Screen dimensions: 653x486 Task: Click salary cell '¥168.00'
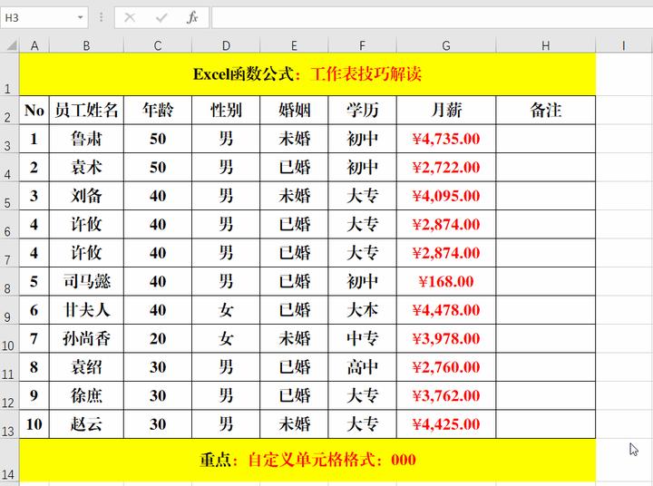coord(446,281)
